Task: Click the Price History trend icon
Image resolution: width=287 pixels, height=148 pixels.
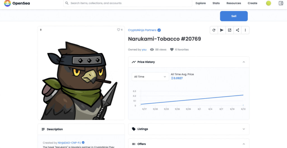Action: click(134, 62)
